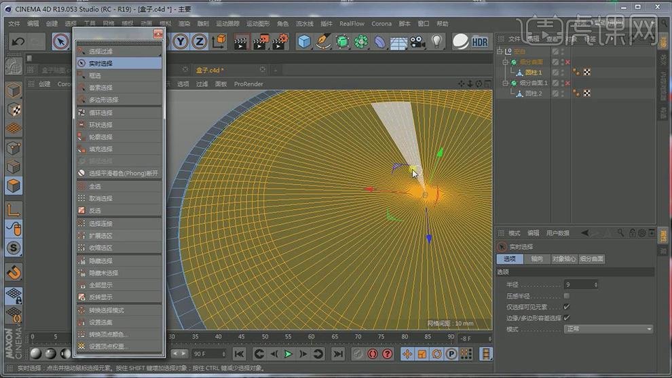Toggle 边缘/多边形容差选择 checkbox

(x=567, y=318)
